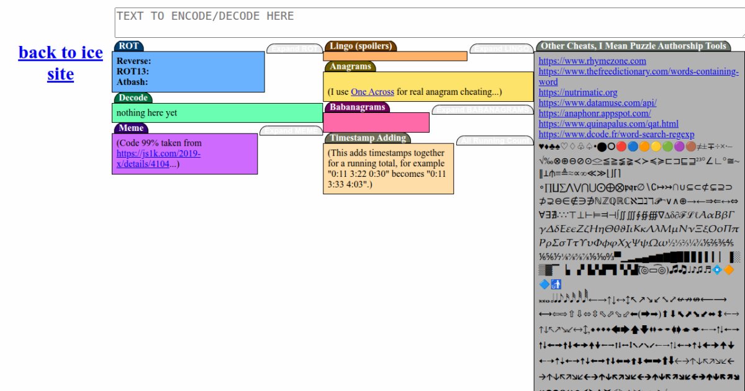745x391 pixels.
Task: Open the One Across anagram link
Action: (372, 92)
